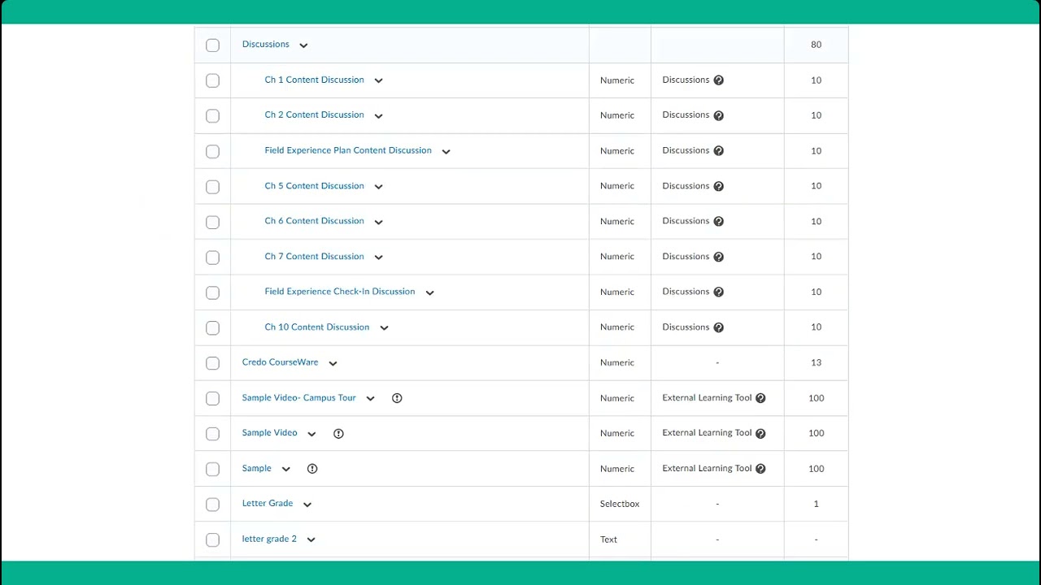Open Sample Video- Campus Tour dropdown arrow
The height and width of the screenshot is (585, 1041).
370,399
